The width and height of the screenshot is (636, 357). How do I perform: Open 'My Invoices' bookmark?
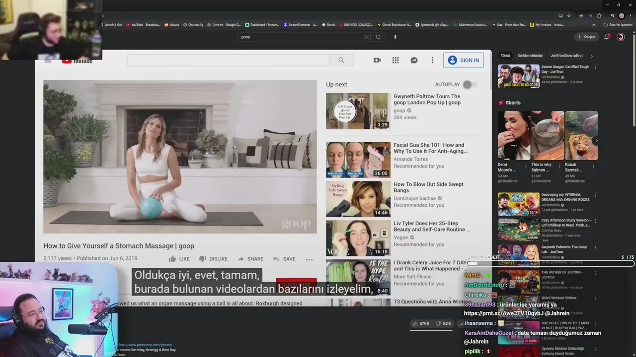pos(547,24)
